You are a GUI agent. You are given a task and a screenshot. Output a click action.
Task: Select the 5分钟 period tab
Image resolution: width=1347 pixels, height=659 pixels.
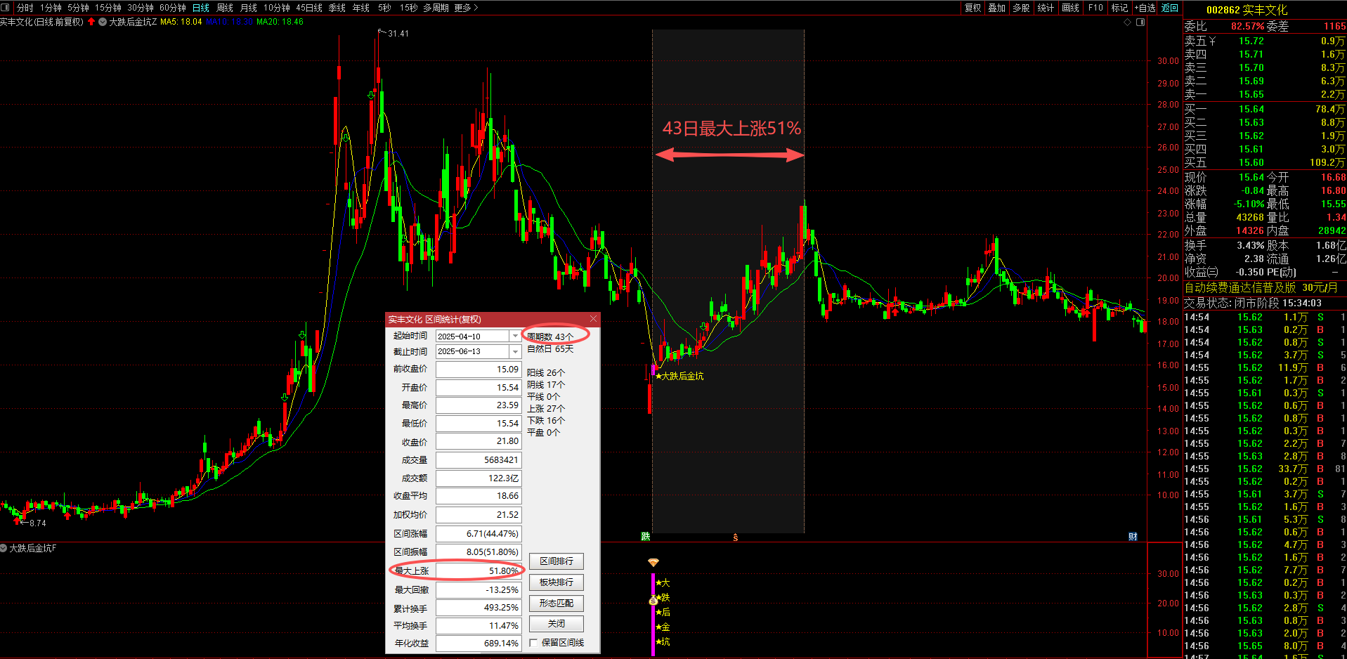(78, 8)
